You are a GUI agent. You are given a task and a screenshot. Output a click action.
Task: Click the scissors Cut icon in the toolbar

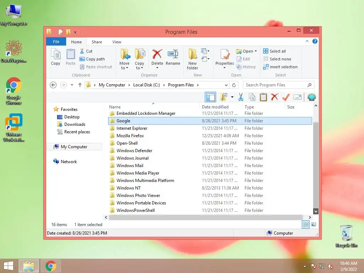click(x=241, y=97)
